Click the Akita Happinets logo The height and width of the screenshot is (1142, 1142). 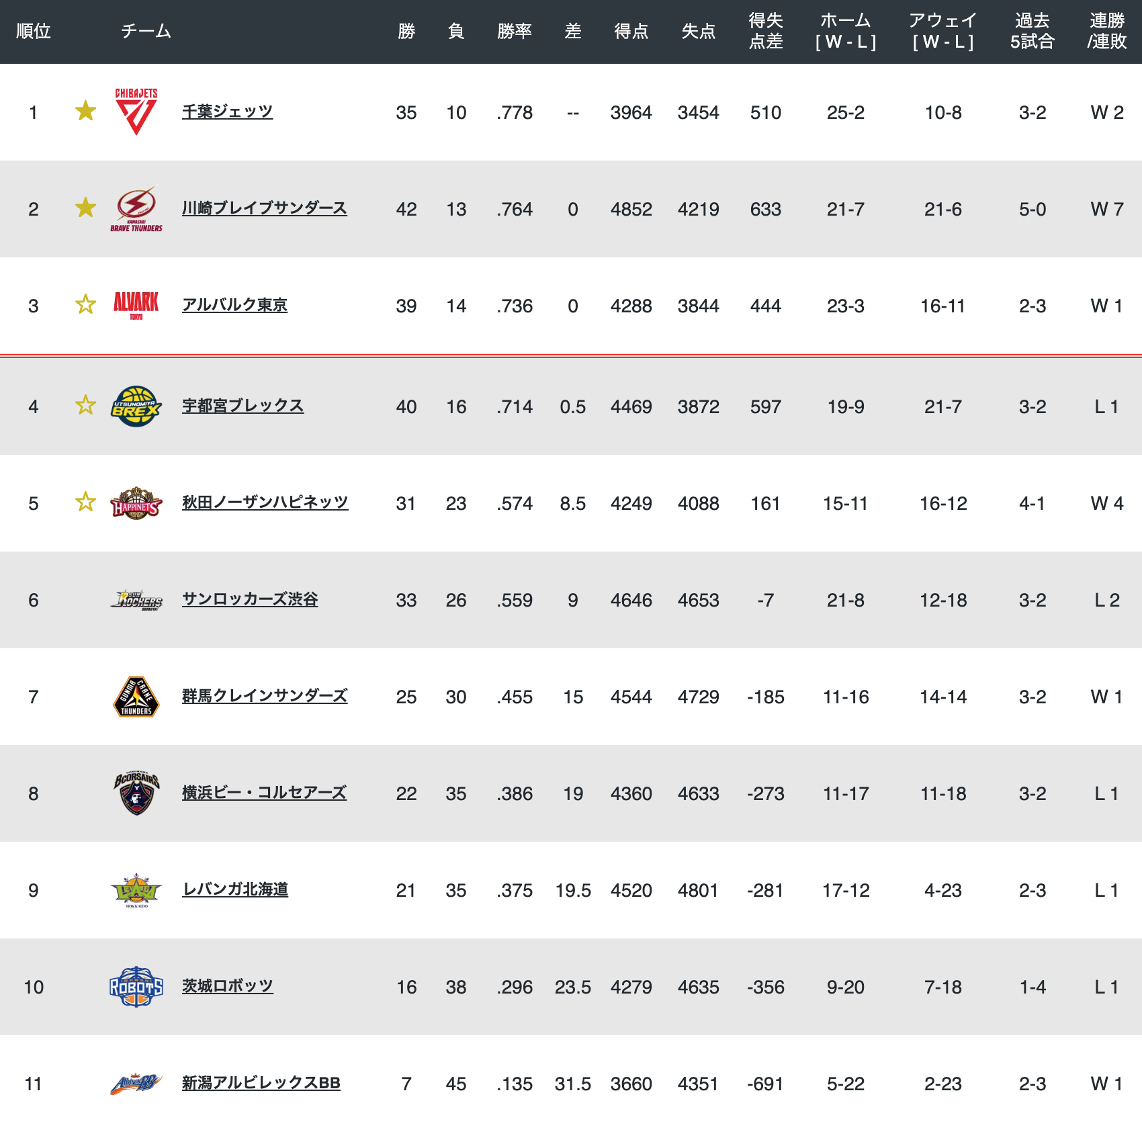point(136,502)
